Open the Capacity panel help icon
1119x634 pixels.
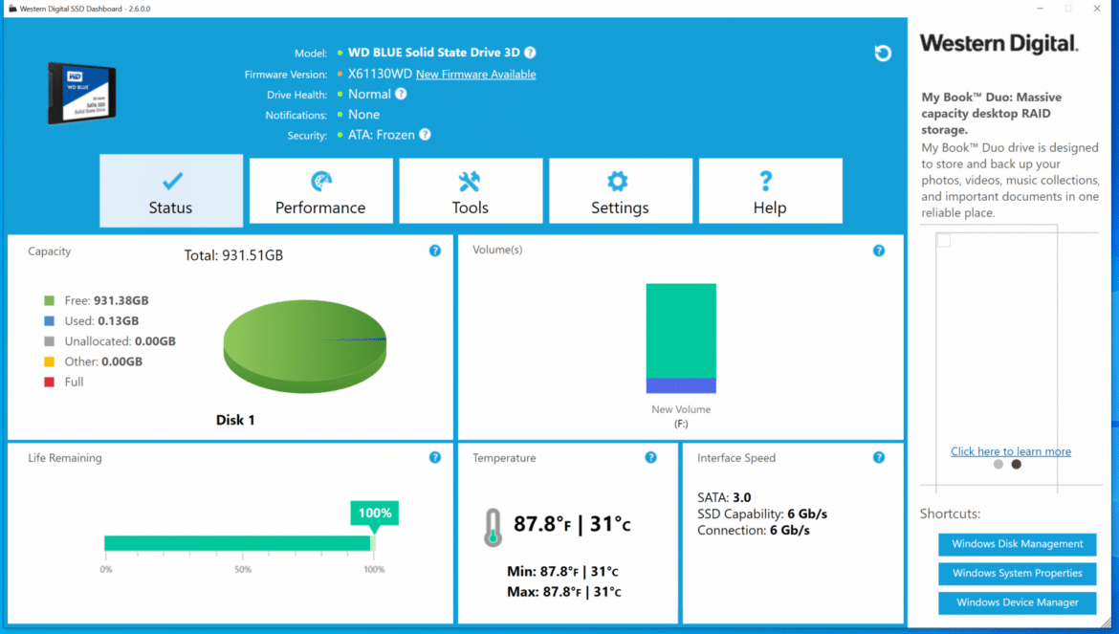(x=434, y=251)
